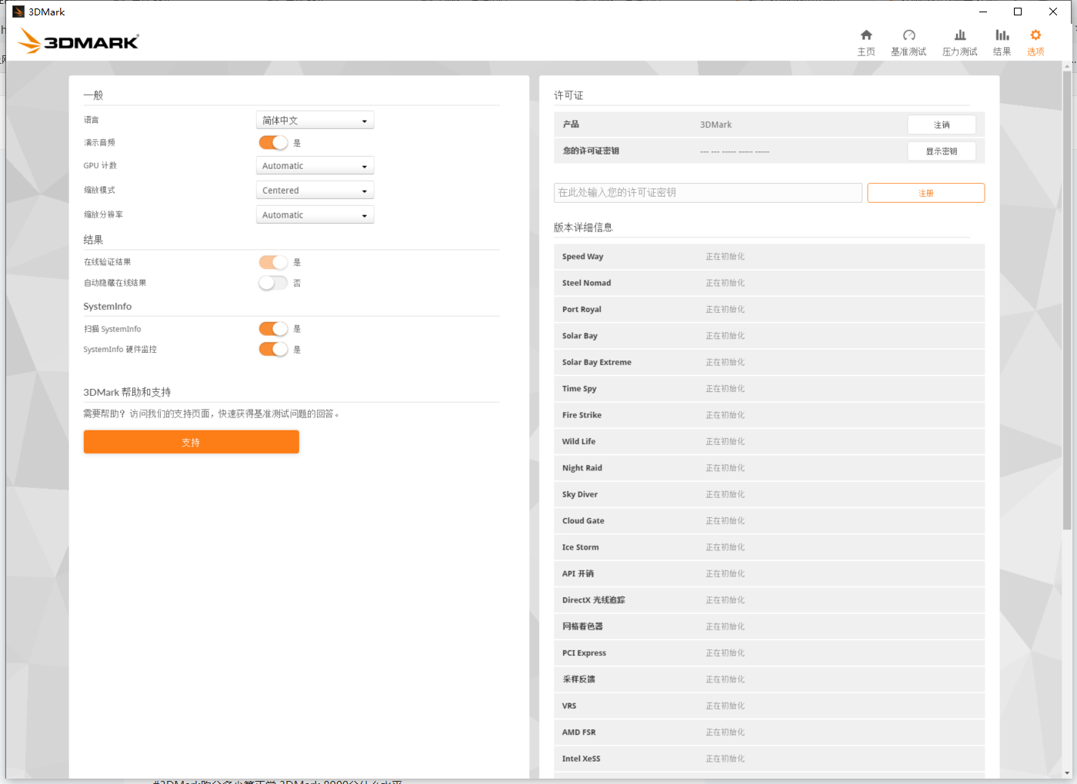Image resolution: width=1077 pixels, height=784 pixels.
Task: Select the 网格着色器 version row
Action: (x=769, y=626)
